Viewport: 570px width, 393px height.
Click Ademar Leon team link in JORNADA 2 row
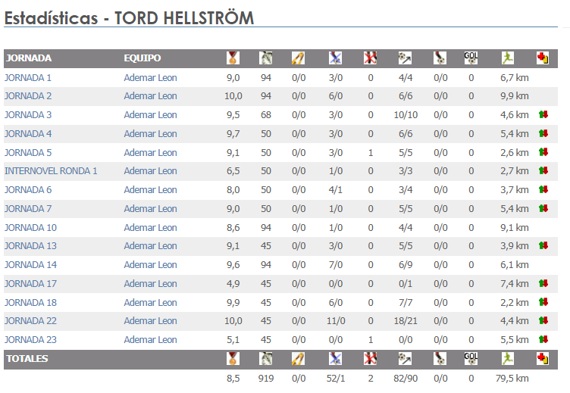(150, 96)
